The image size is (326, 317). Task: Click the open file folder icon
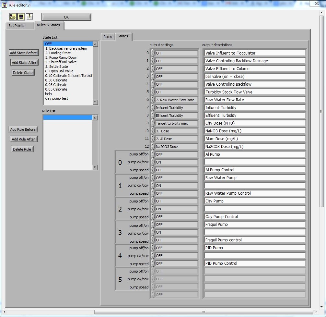tap(13, 17)
